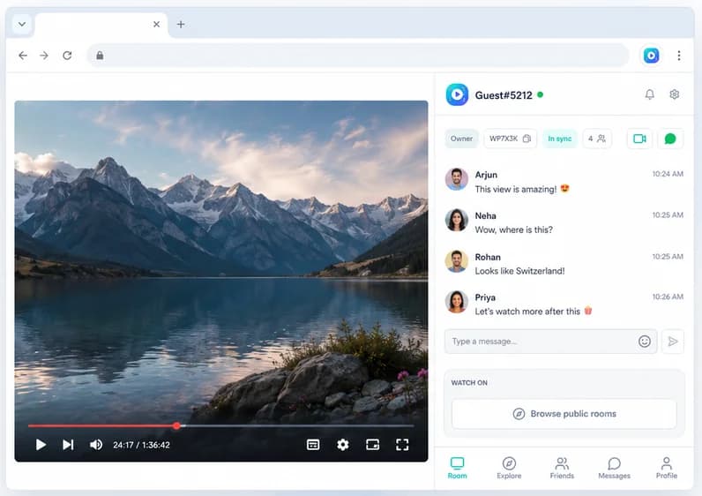The width and height of the screenshot is (702, 496).
Task: Toggle subtitles on the video player
Action: 313,445
